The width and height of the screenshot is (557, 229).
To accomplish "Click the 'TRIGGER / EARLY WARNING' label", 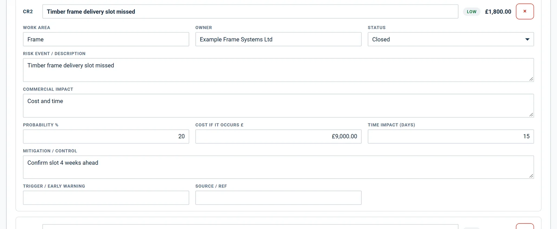I will tap(54, 186).
